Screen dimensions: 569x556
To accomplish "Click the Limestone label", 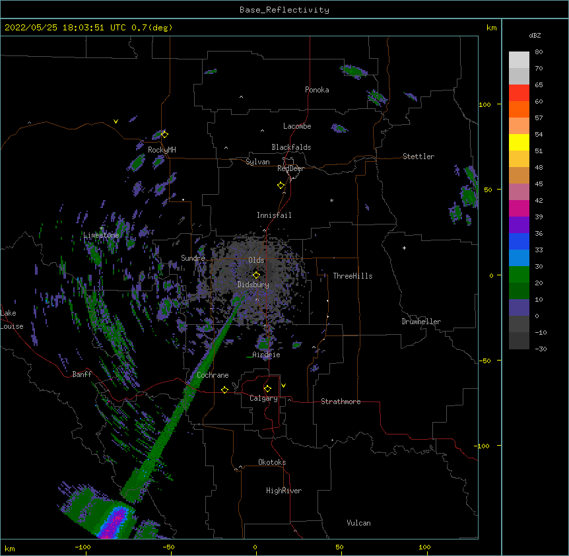I will (101, 235).
